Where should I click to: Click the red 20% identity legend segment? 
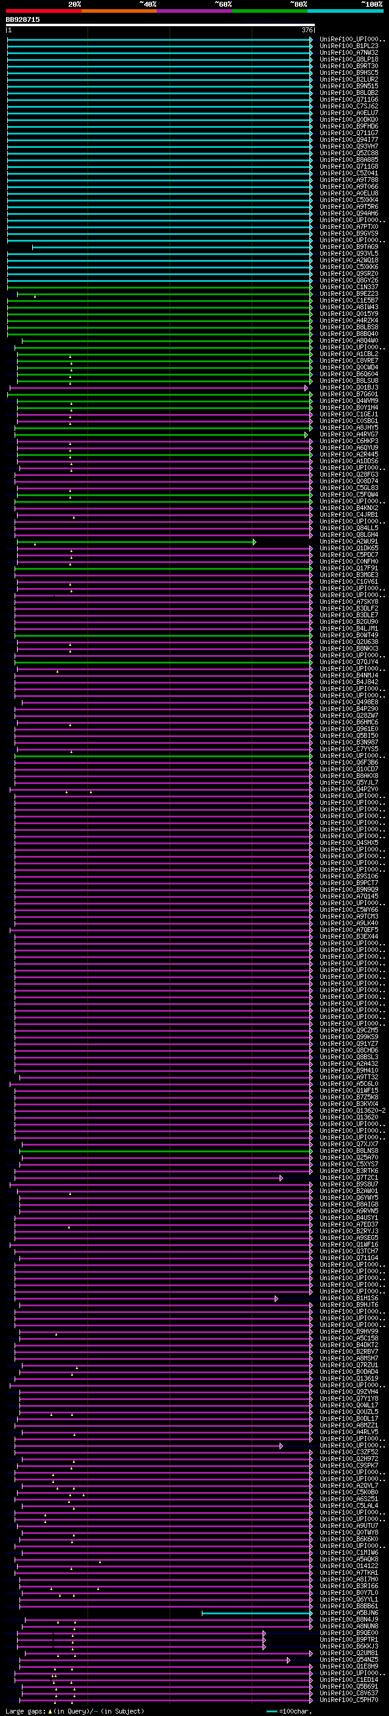click(43, 11)
